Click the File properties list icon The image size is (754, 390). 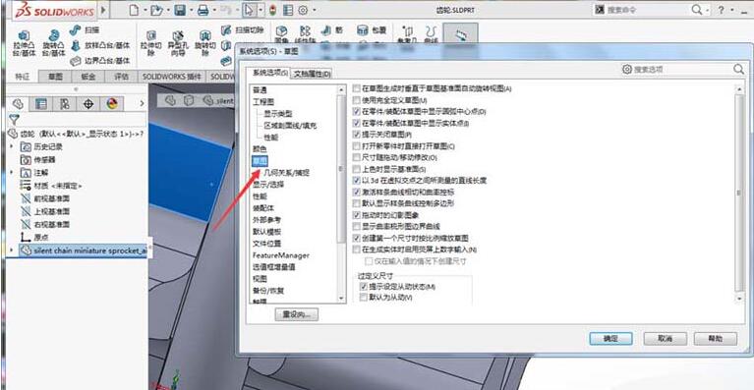(x=288, y=10)
